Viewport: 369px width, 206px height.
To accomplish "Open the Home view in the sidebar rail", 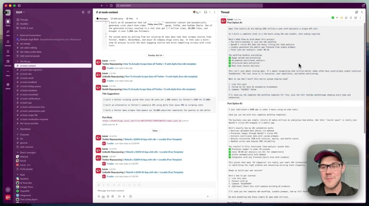I will (8, 23).
